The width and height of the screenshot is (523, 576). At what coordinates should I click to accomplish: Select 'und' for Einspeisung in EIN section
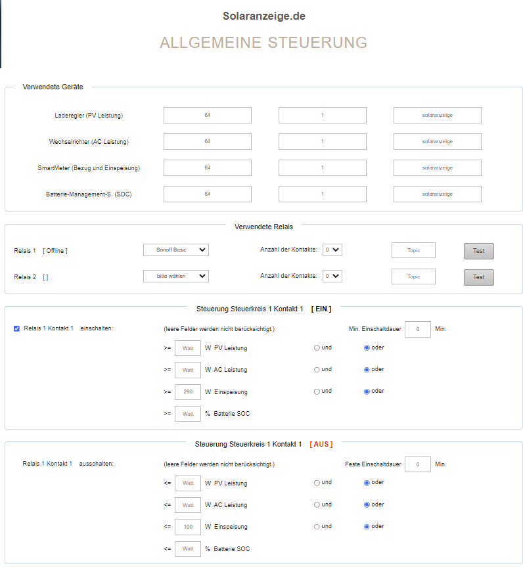[x=317, y=391]
